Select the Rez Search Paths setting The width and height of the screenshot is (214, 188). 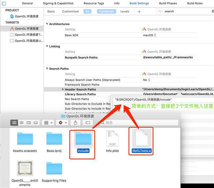pyautogui.click(x=77, y=99)
